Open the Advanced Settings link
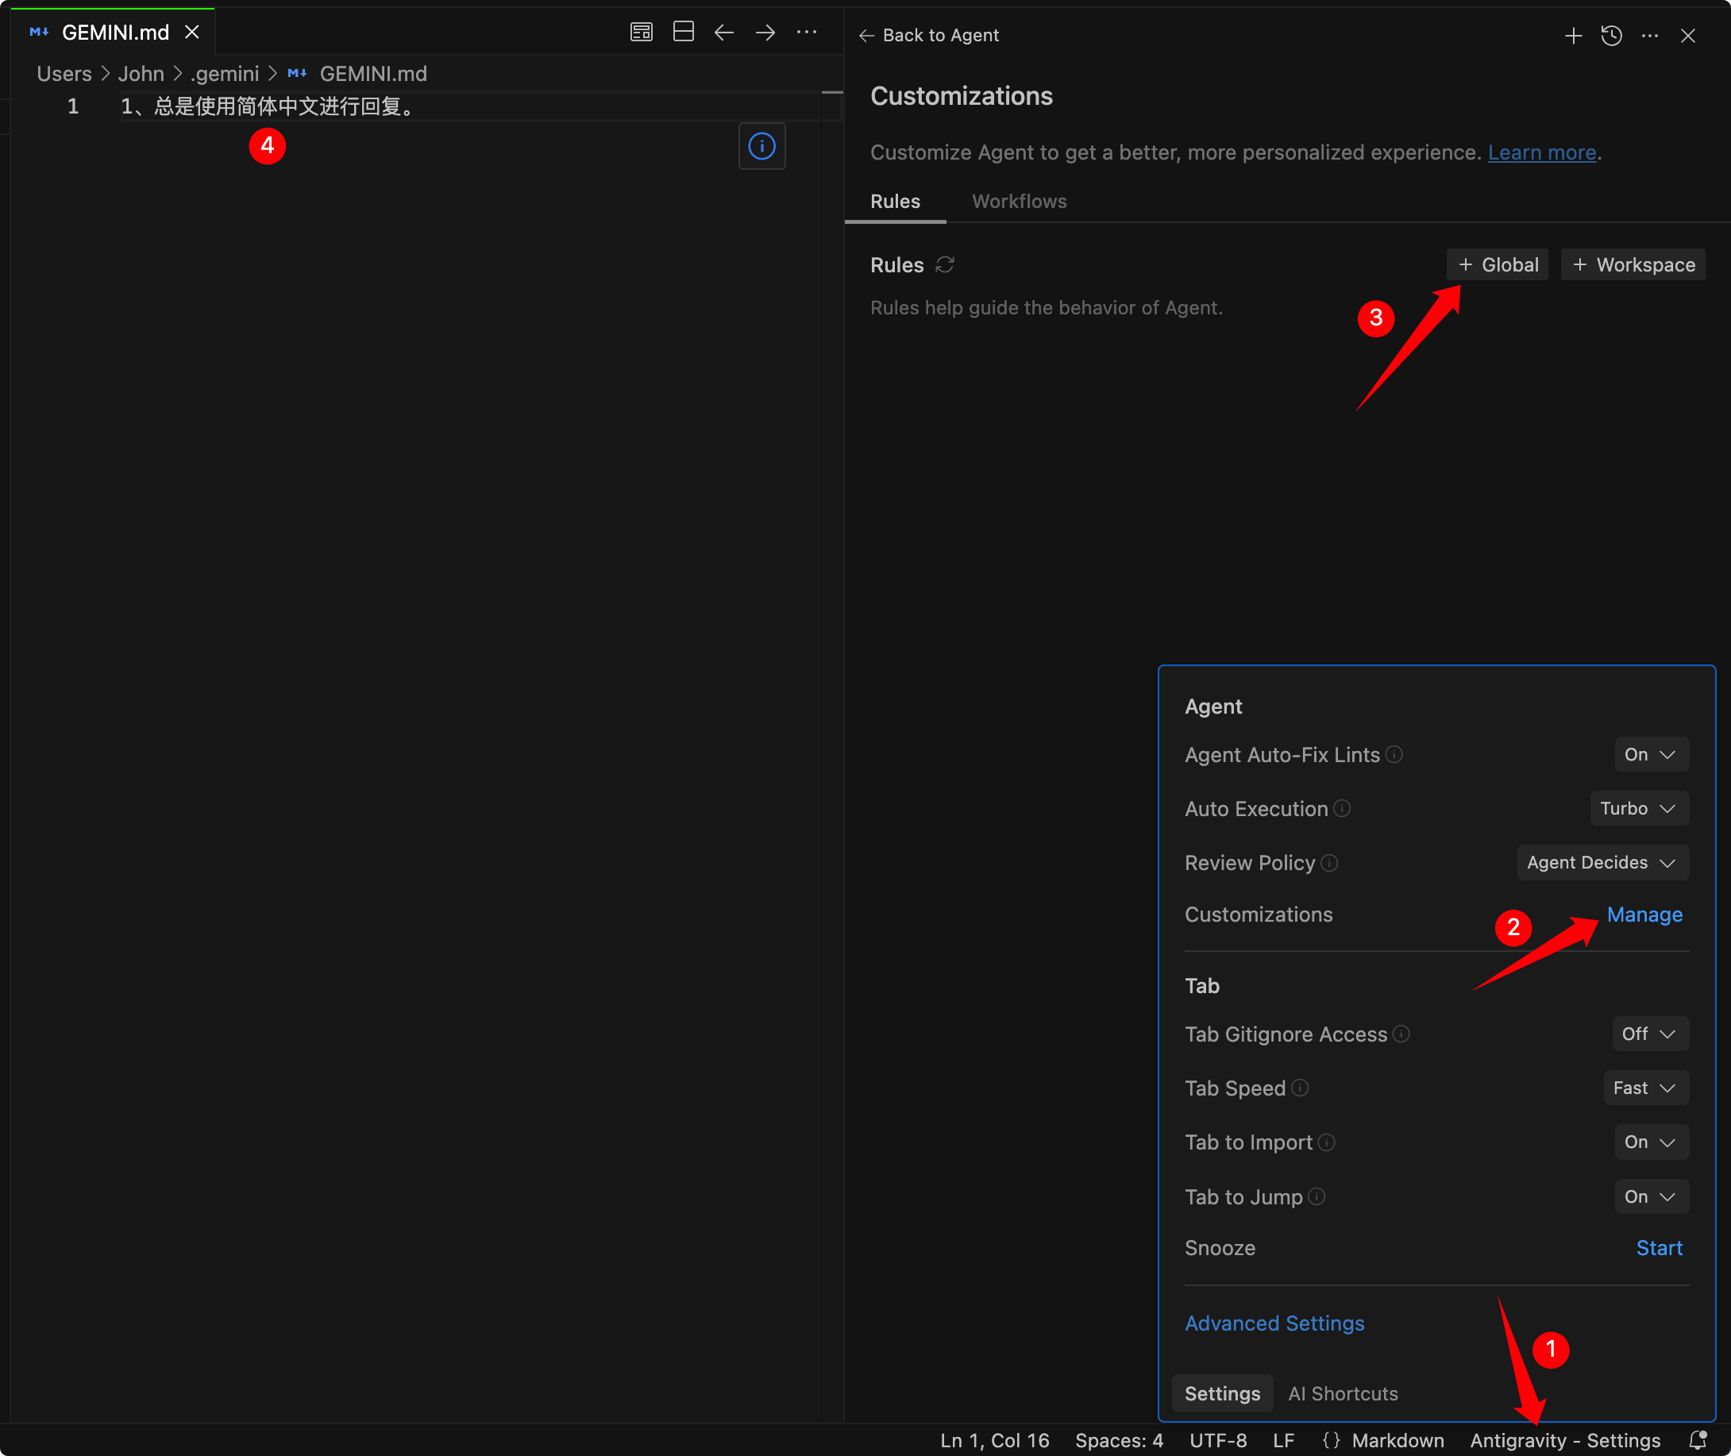 pyautogui.click(x=1274, y=1323)
